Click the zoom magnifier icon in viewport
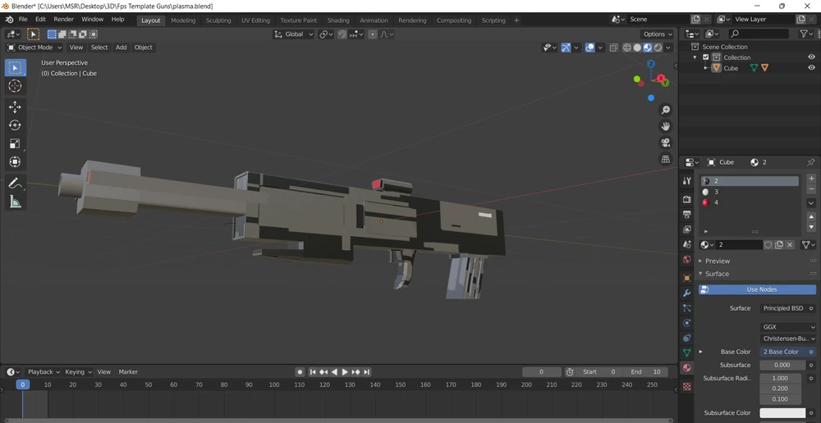Screen dimensions: 821x423 666,110
